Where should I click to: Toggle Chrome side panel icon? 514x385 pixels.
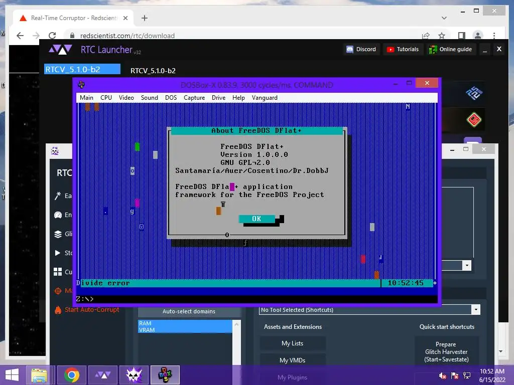[462, 36]
